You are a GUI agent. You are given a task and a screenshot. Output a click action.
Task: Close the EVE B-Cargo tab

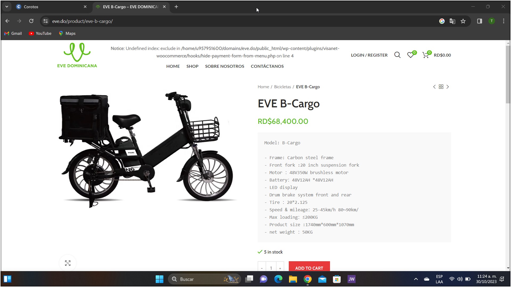coord(164,7)
